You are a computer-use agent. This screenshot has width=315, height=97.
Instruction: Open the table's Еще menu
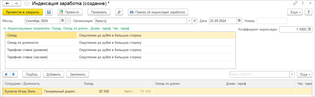[304, 74]
